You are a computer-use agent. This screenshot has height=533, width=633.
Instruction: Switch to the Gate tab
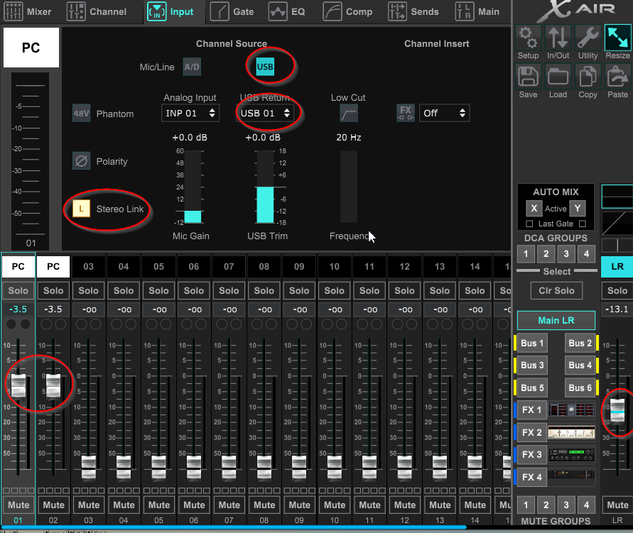pyautogui.click(x=232, y=11)
